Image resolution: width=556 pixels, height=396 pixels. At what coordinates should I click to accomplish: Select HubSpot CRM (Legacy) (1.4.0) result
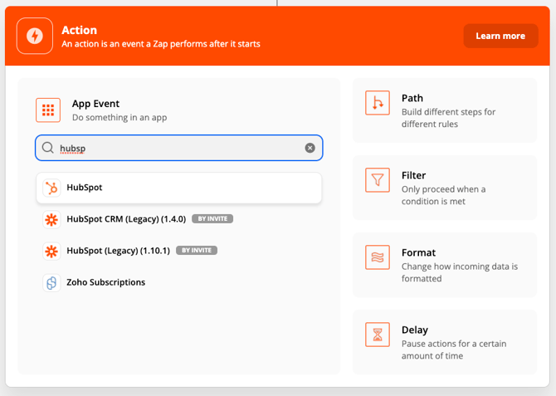(x=178, y=219)
